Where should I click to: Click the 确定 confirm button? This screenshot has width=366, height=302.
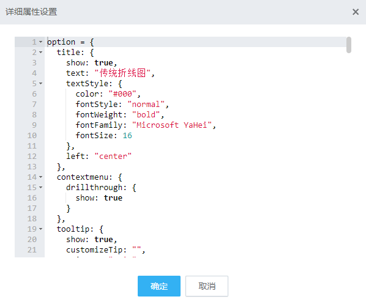(x=159, y=286)
